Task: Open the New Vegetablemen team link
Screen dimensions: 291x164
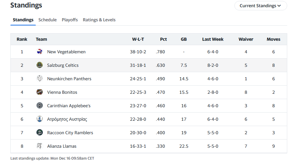Action: 66,52
